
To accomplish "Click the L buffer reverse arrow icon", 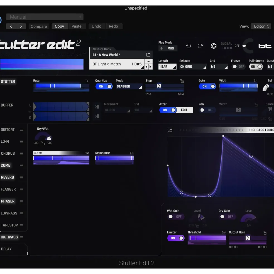I will 97,107.
